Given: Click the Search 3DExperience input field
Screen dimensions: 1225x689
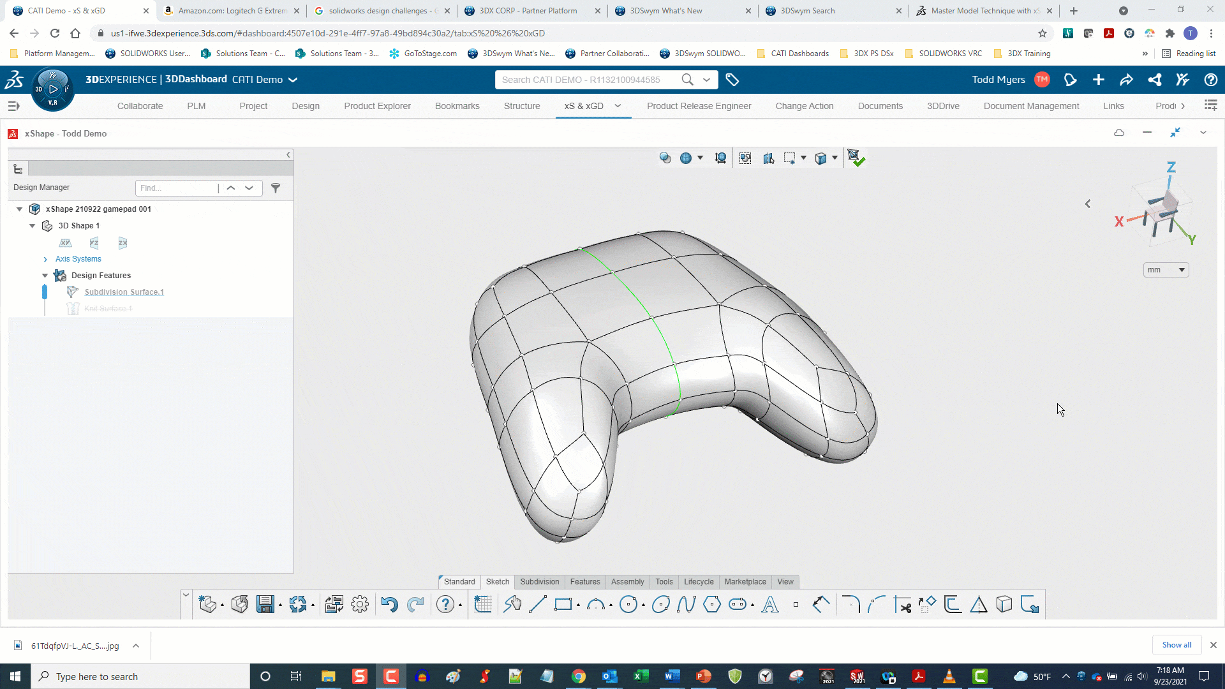Looking at the screenshot, I should 589,79.
